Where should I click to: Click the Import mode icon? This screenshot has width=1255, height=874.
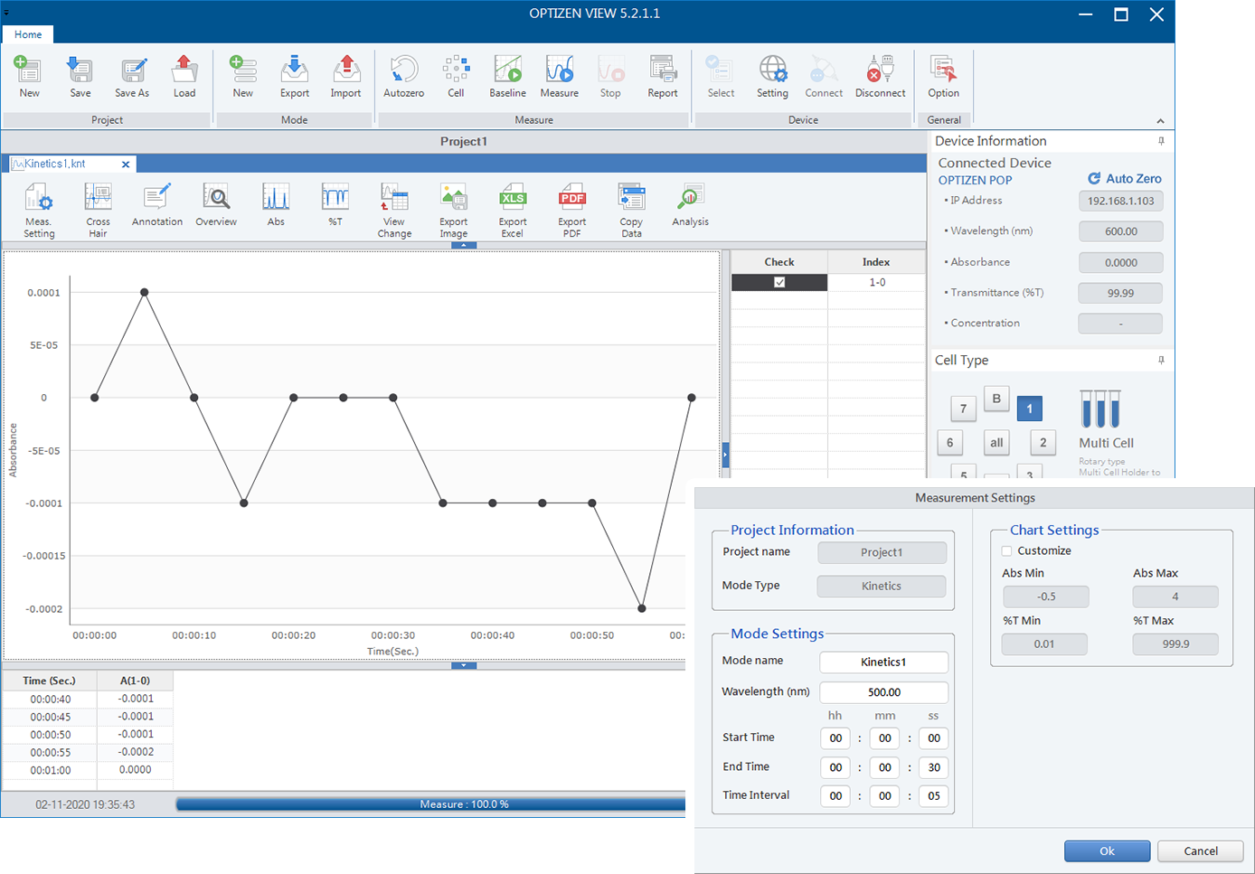(x=345, y=70)
